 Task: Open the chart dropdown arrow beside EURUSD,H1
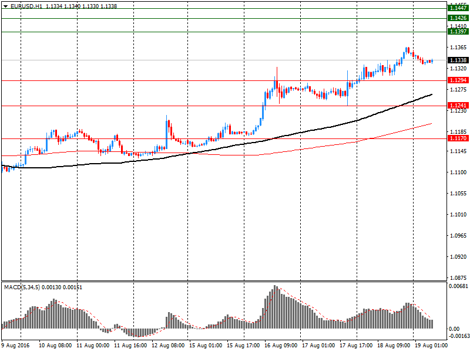click(x=5, y=6)
